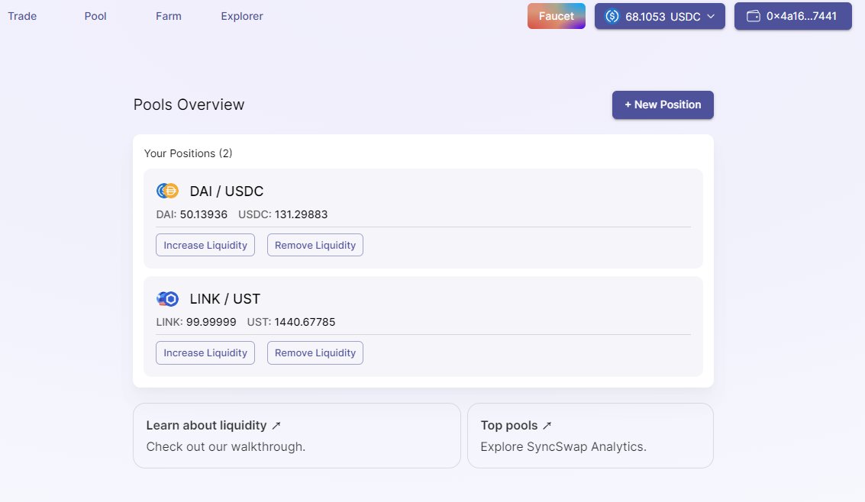
Task: Create a new position with + New Position
Action: tap(663, 105)
